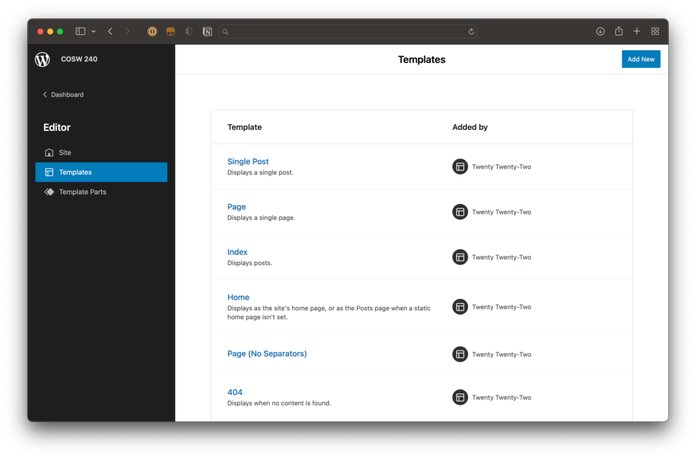Viewport: 696px width, 458px height.
Task: Open the Page (No Separators) template link
Action: (x=266, y=354)
